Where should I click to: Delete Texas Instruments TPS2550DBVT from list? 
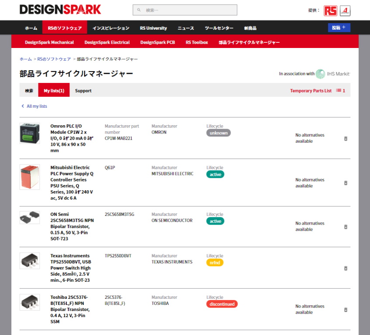(346, 268)
